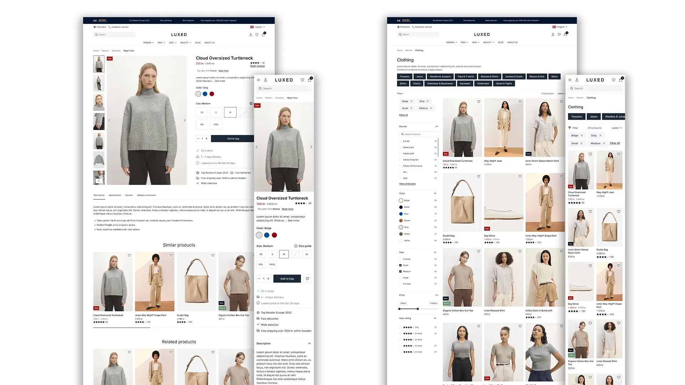
Task: Click the Search brands input field
Action: pos(419,134)
